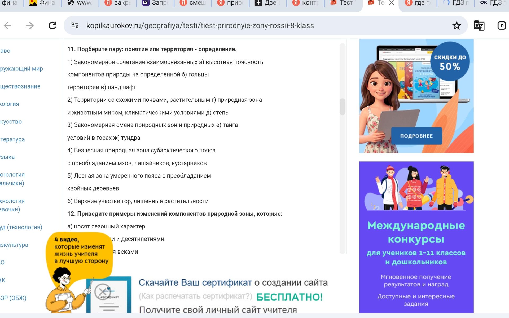
Task: Open the Международные конкурсы banner
Action: click(416, 237)
